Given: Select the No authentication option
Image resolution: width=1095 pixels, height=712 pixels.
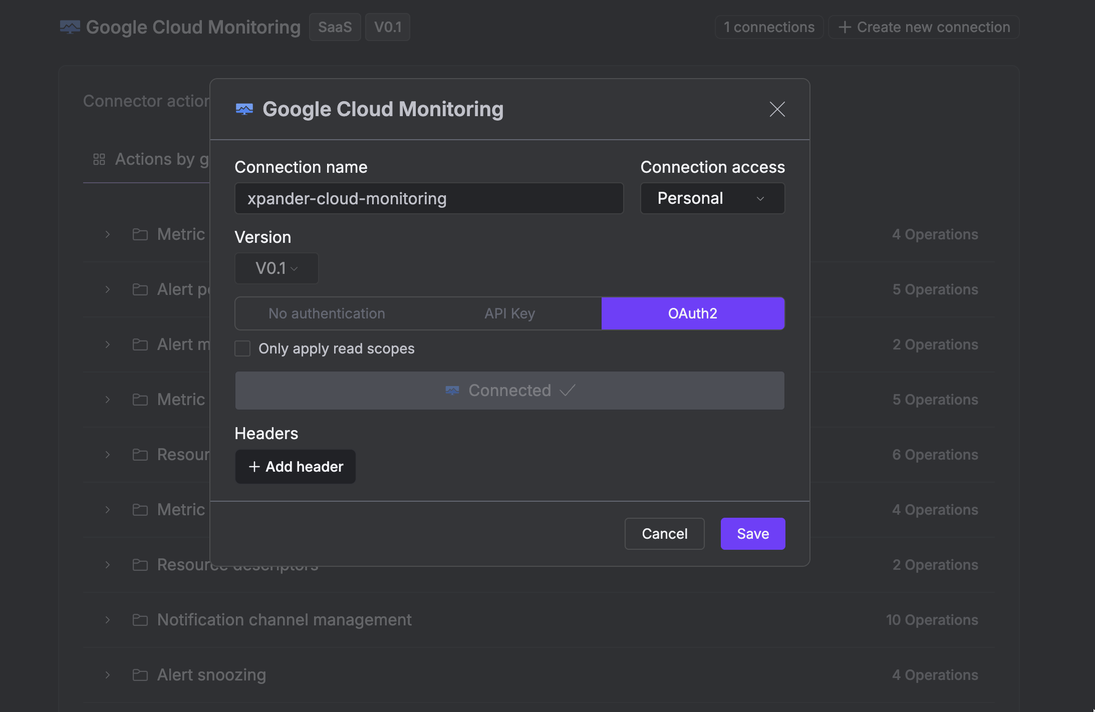Looking at the screenshot, I should point(327,313).
